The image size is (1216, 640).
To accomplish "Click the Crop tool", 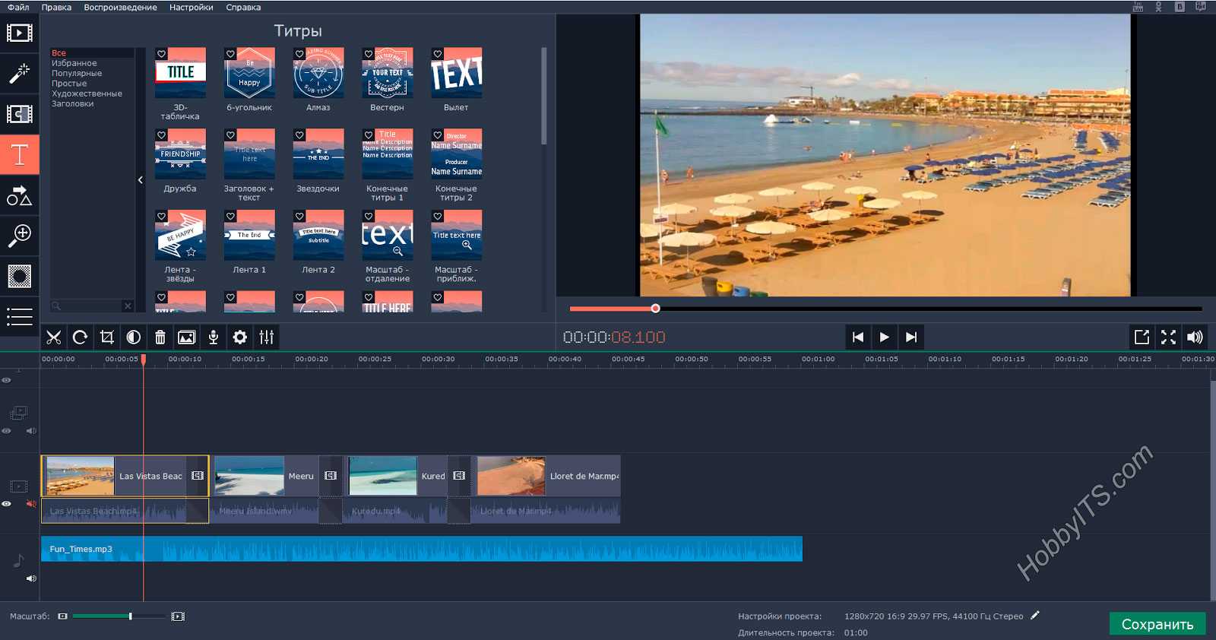I will pyautogui.click(x=107, y=337).
